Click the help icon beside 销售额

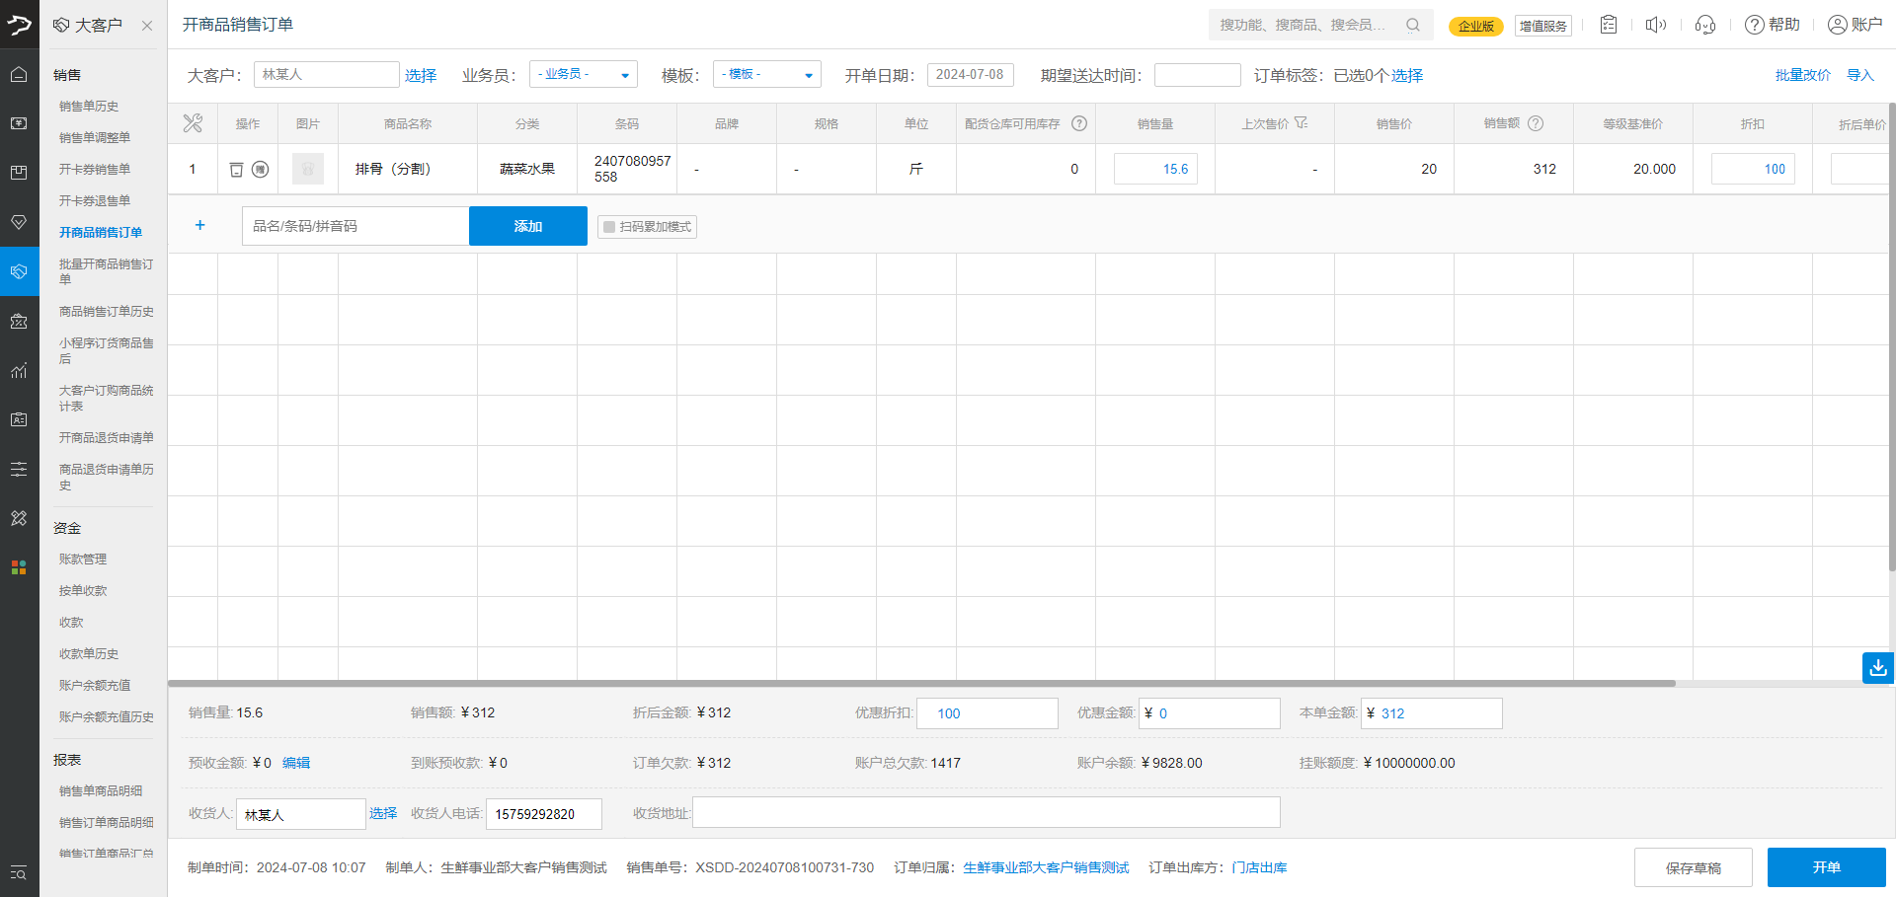point(1536,123)
